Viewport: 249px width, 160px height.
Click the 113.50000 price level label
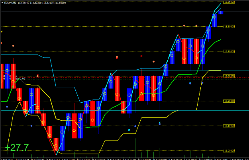(x=229, y=27)
